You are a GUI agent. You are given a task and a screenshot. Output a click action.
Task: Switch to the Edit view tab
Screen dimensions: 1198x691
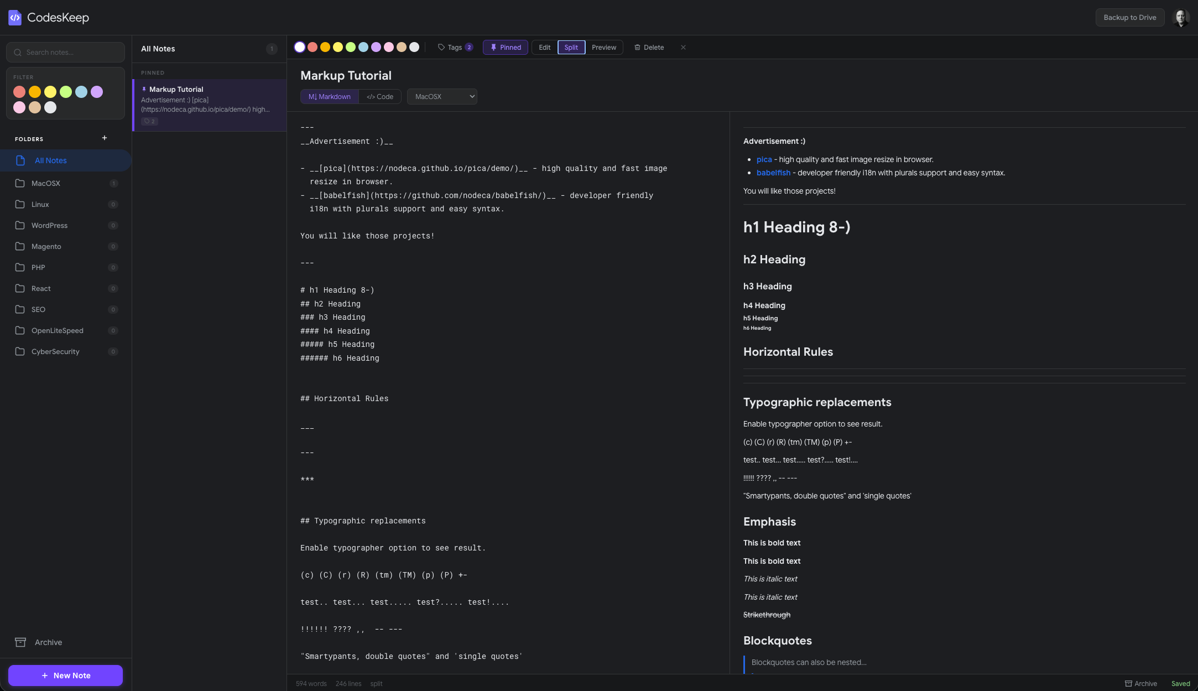click(545, 48)
